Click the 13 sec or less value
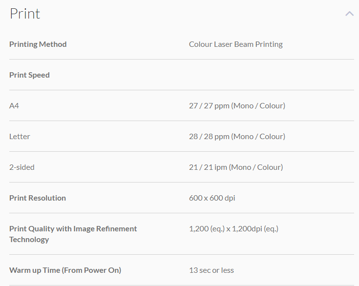 (x=211, y=270)
